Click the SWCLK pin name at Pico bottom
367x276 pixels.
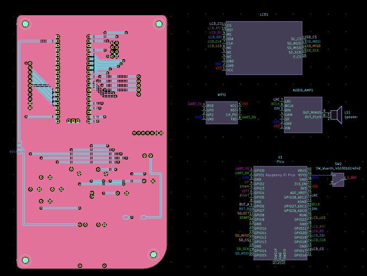[275, 254]
